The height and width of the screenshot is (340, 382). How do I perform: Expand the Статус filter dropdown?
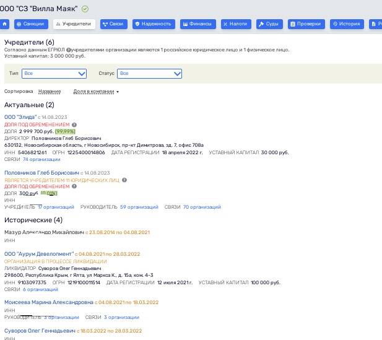150,74
